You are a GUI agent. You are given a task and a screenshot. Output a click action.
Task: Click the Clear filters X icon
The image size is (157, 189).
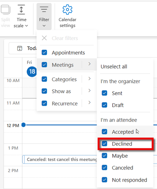(x=44, y=38)
